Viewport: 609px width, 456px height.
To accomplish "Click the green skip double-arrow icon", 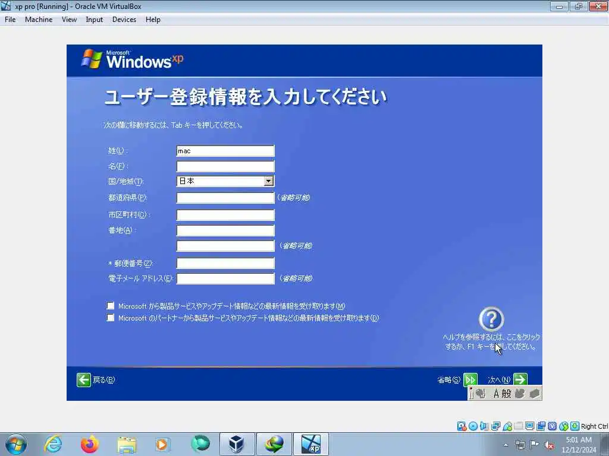I will click(470, 379).
